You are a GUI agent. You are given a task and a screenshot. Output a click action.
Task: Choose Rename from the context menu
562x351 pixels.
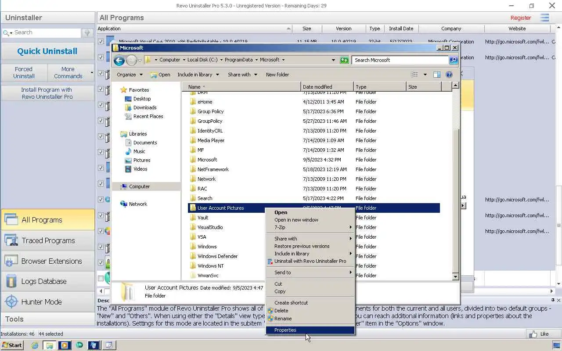coord(310,319)
